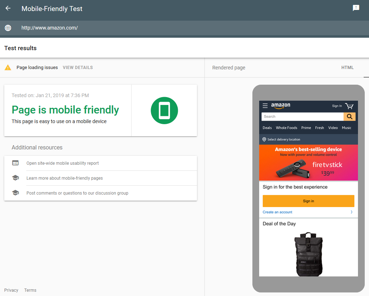Click the Deal of the Day heading
369x296 pixels.
pos(279,224)
